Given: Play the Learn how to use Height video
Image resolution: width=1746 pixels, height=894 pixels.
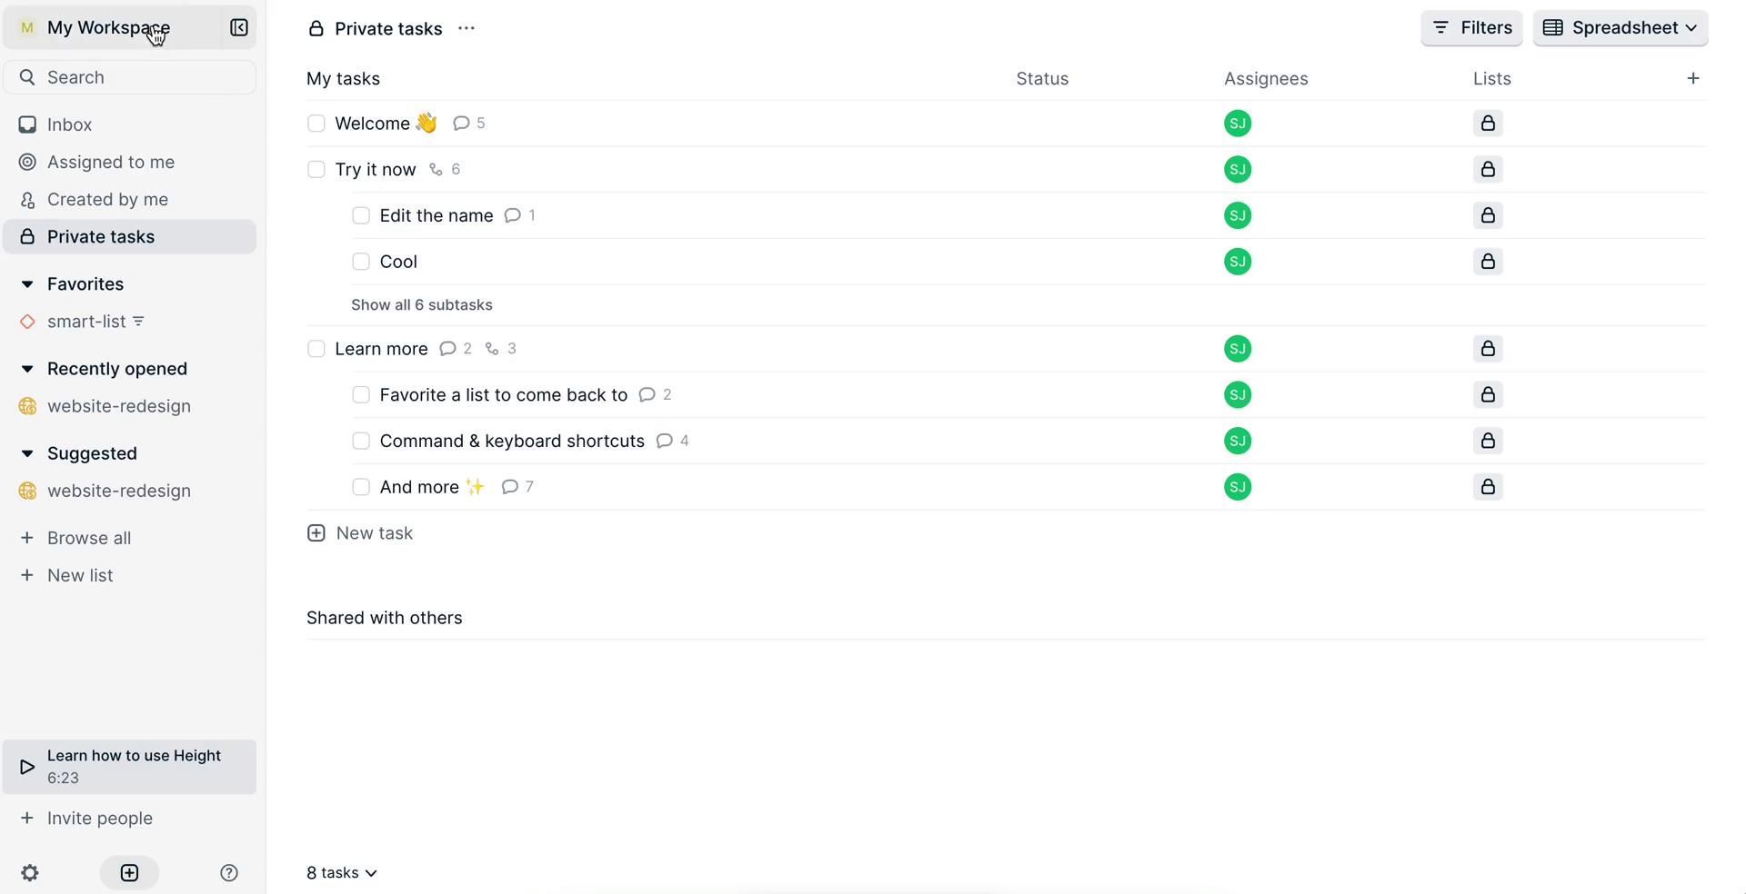Looking at the screenshot, I should pos(27,767).
